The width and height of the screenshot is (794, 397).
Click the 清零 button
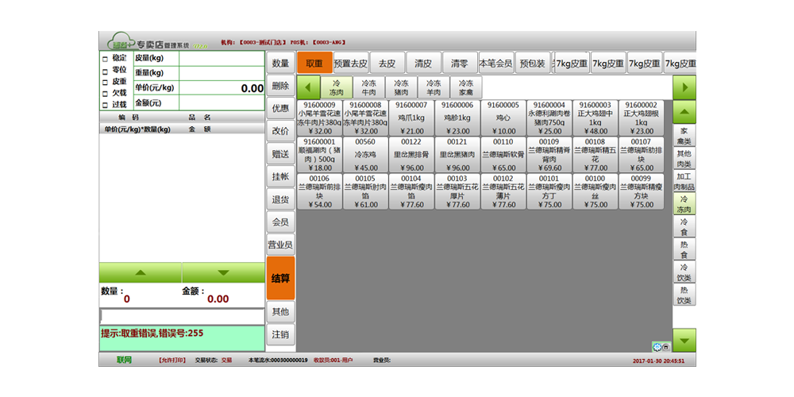coord(460,64)
